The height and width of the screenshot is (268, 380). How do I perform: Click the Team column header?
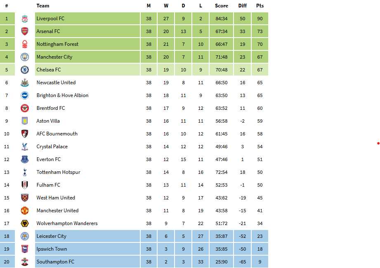point(43,6)
